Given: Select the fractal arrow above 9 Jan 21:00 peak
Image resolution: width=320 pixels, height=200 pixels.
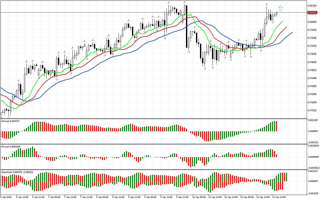Looking at the screenshot, I should 185,2.
